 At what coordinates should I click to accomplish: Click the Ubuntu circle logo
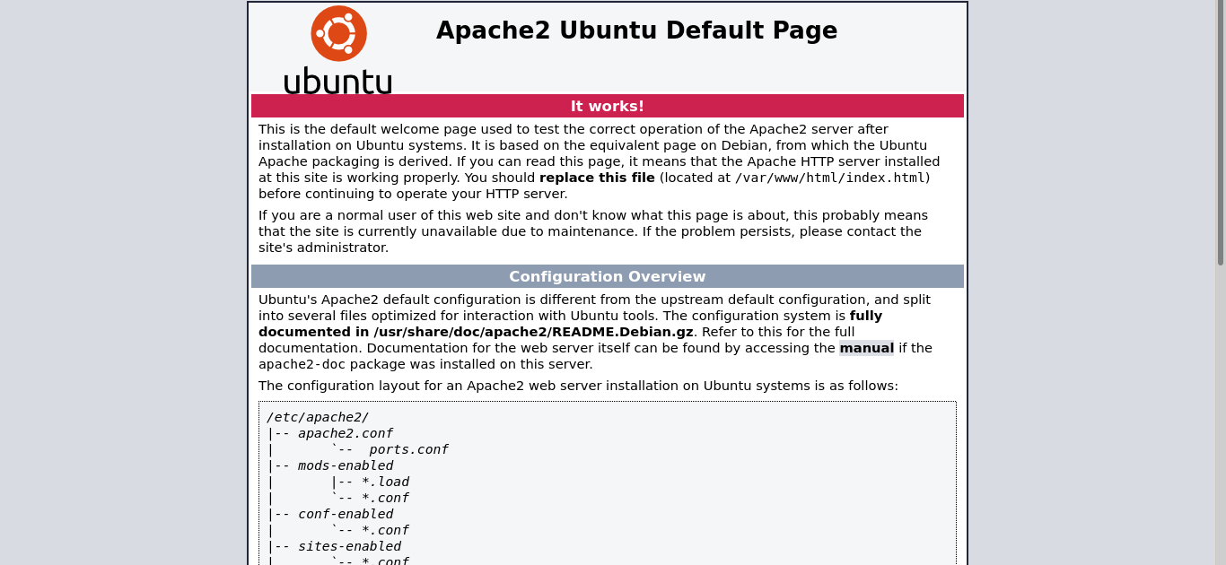(x=338, y=33)
